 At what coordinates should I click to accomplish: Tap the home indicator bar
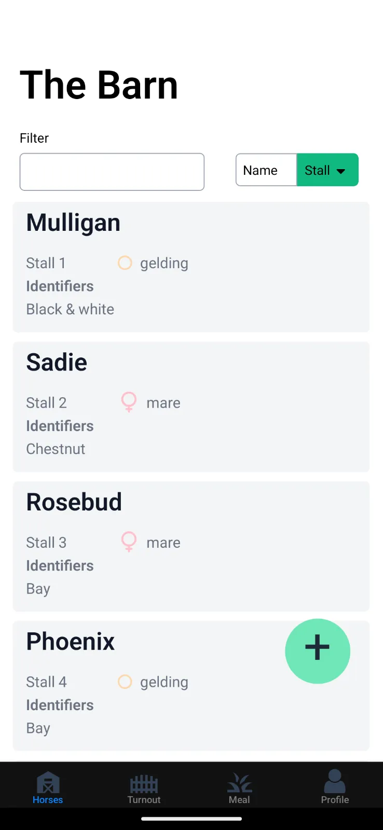tap(191, 819)
